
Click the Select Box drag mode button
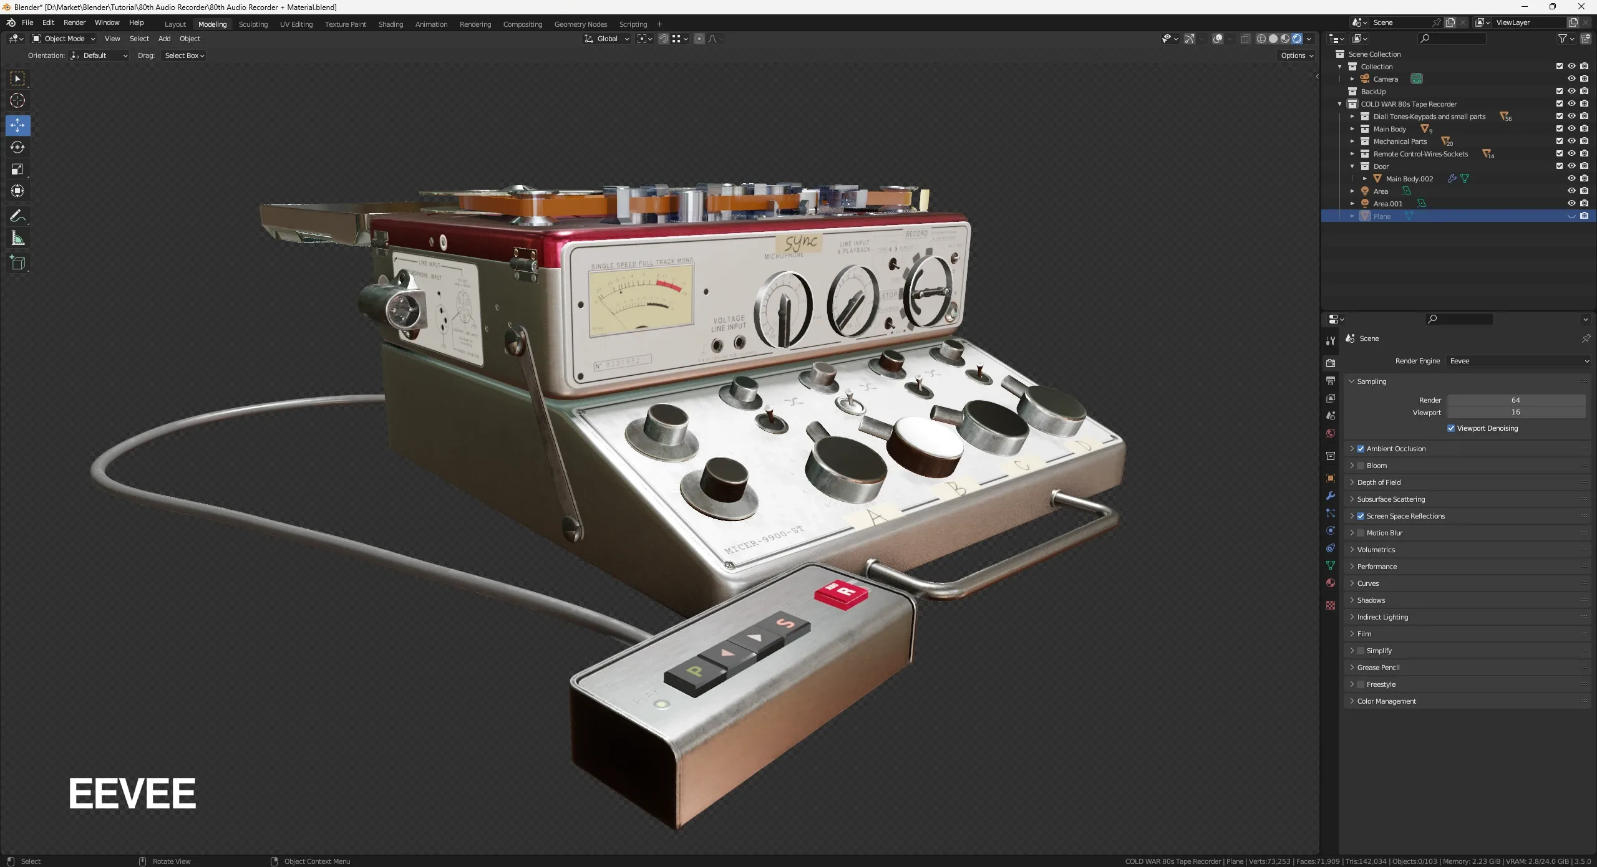point(183,55)
